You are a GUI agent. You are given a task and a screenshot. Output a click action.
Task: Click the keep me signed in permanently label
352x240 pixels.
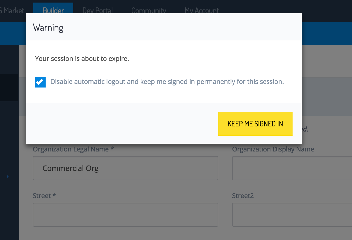click(167, 82)
